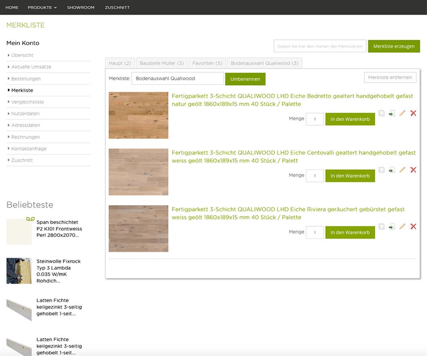Remove the Eiche Centovalli item with red X
The image size is (427, 356).
click(413, 170)
